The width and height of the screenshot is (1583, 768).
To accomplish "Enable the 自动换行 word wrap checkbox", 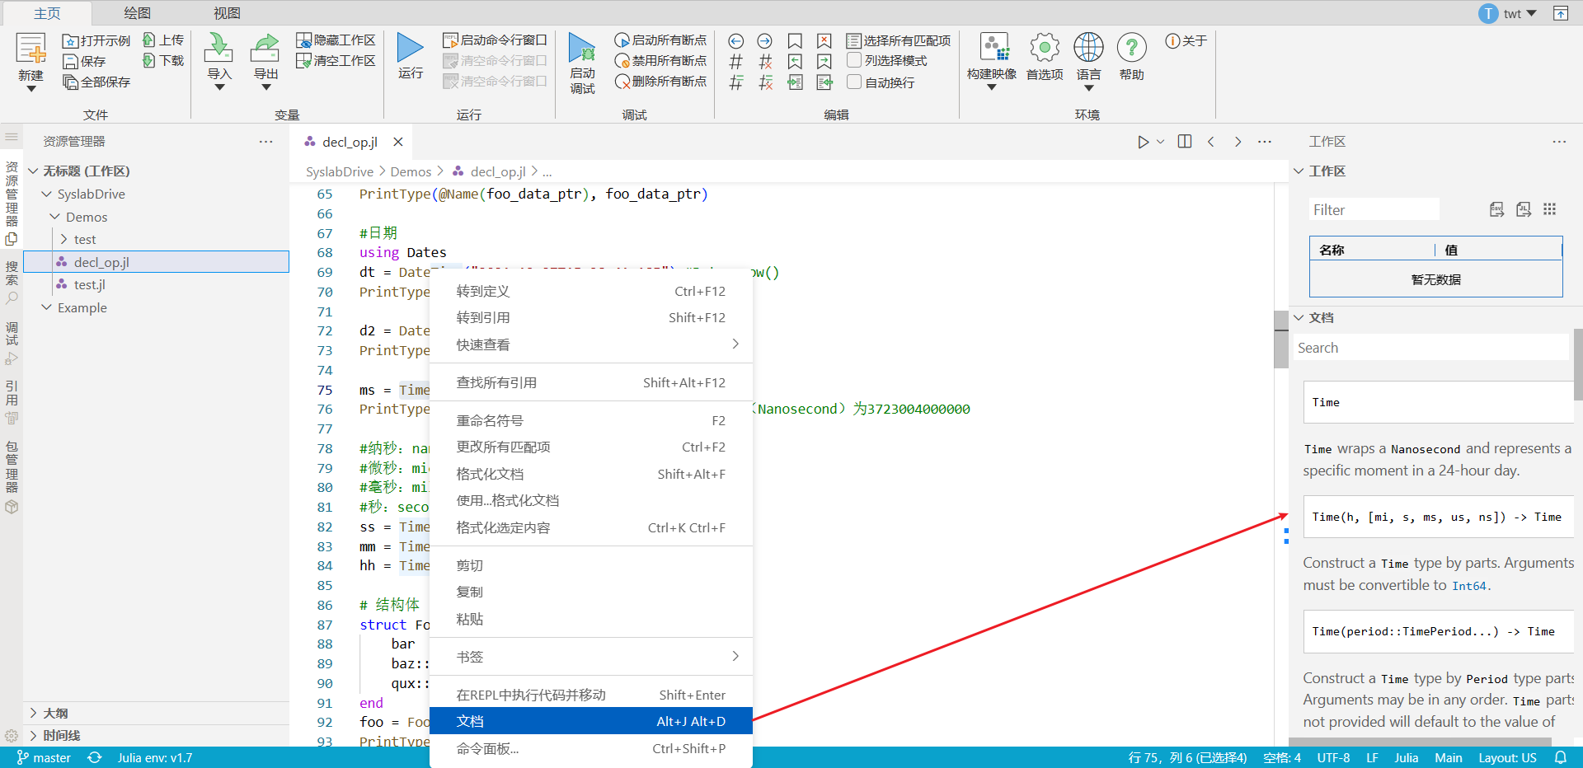I will (854, 82).
